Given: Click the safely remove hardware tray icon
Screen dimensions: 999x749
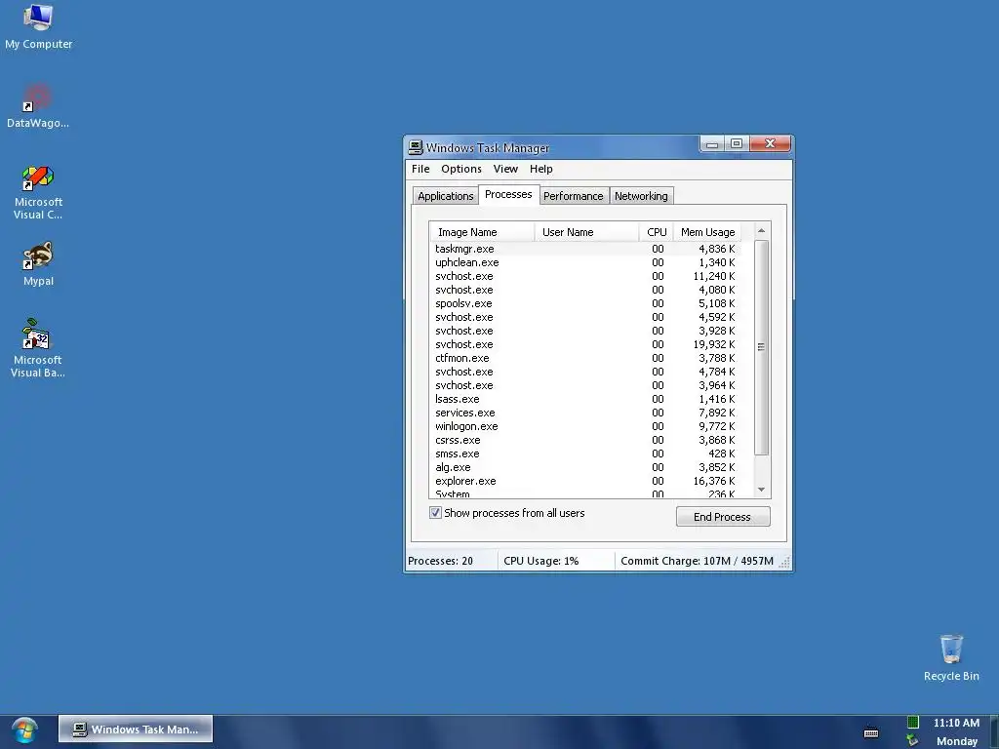Looking at the screenshot, I should 912,740.
